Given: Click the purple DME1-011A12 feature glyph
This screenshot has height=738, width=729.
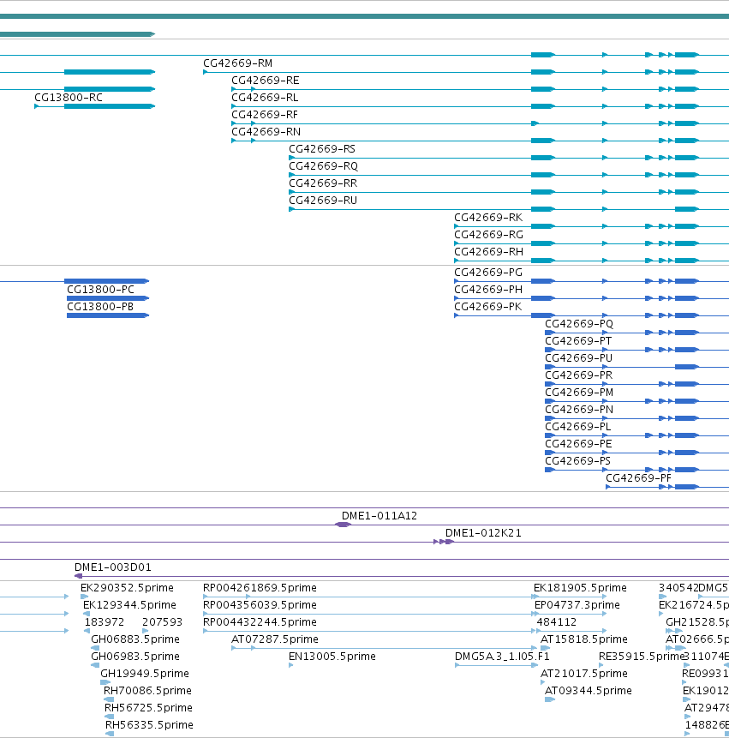Looking at the screenshot, I should tap(343, 525).
